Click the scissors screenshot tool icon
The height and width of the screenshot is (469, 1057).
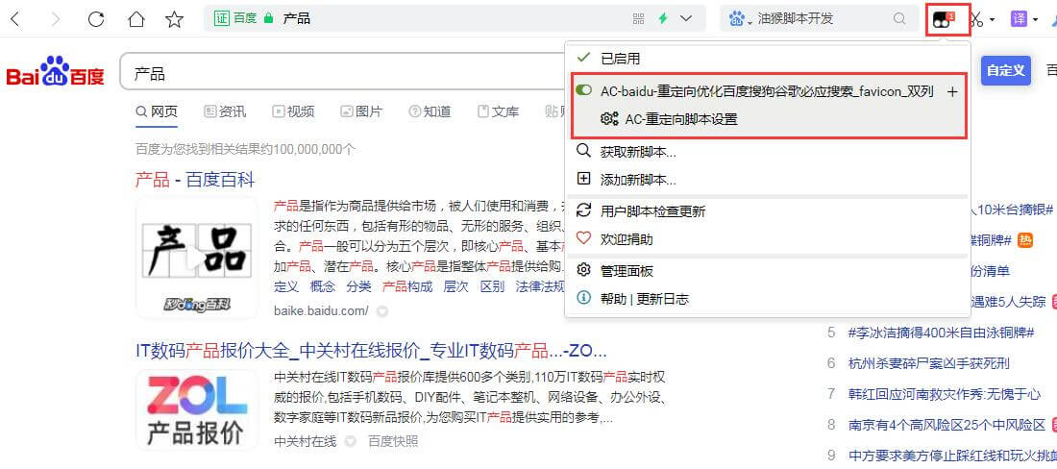click(x=977, y=19)
